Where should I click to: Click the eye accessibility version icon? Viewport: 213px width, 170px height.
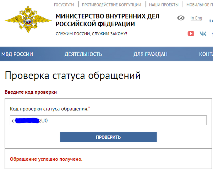(181, 18)
